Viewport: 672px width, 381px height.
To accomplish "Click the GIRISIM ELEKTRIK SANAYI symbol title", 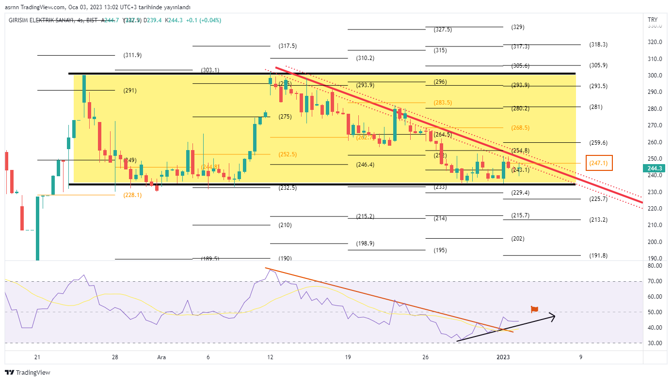I will (41, 20).
